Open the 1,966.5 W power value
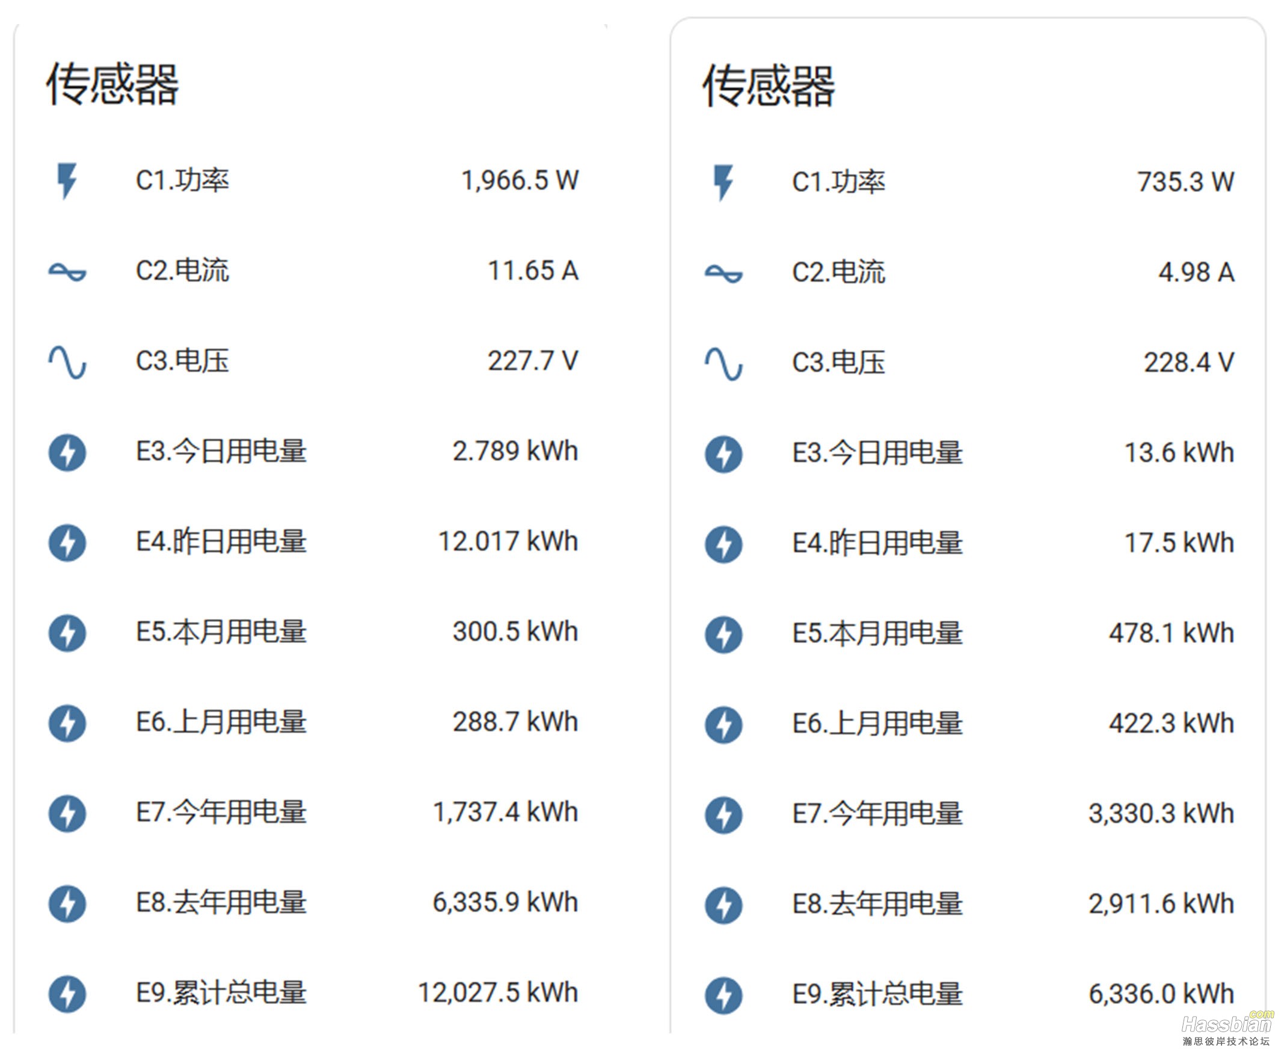 pos(520,180)
